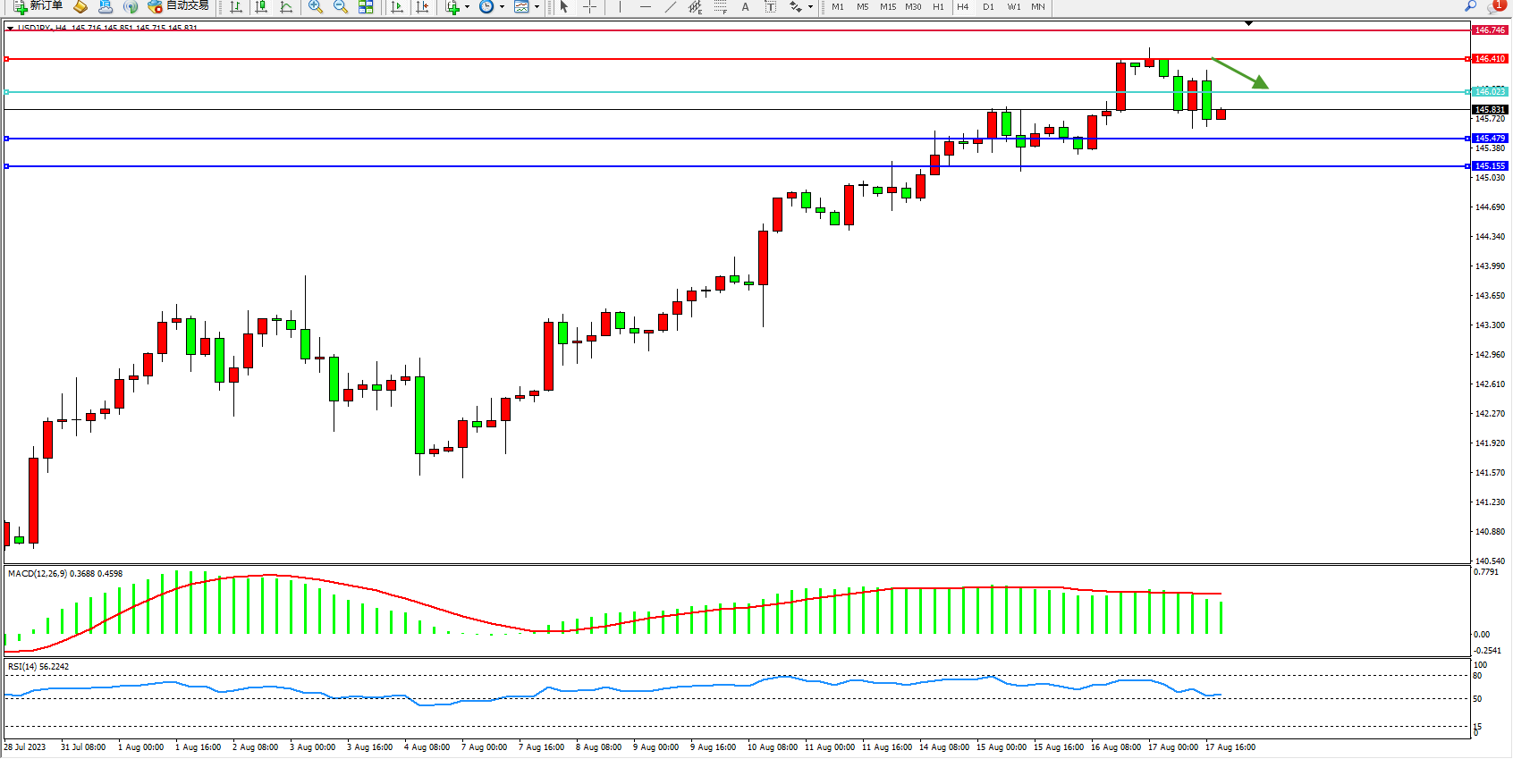Select the Fibonacci retracement tool
Image resolution: width=1513 pixels, height=759 pixels.
coord(720,6)
